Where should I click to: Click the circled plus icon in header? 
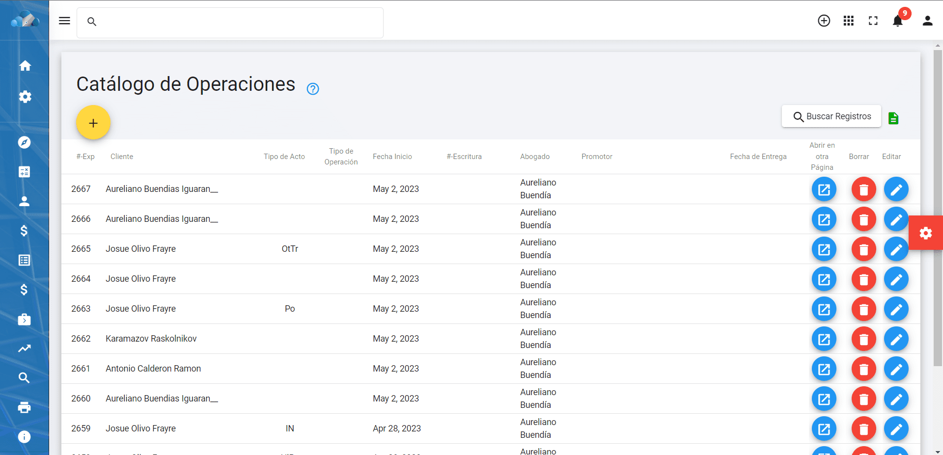click(x=824, y=21)
